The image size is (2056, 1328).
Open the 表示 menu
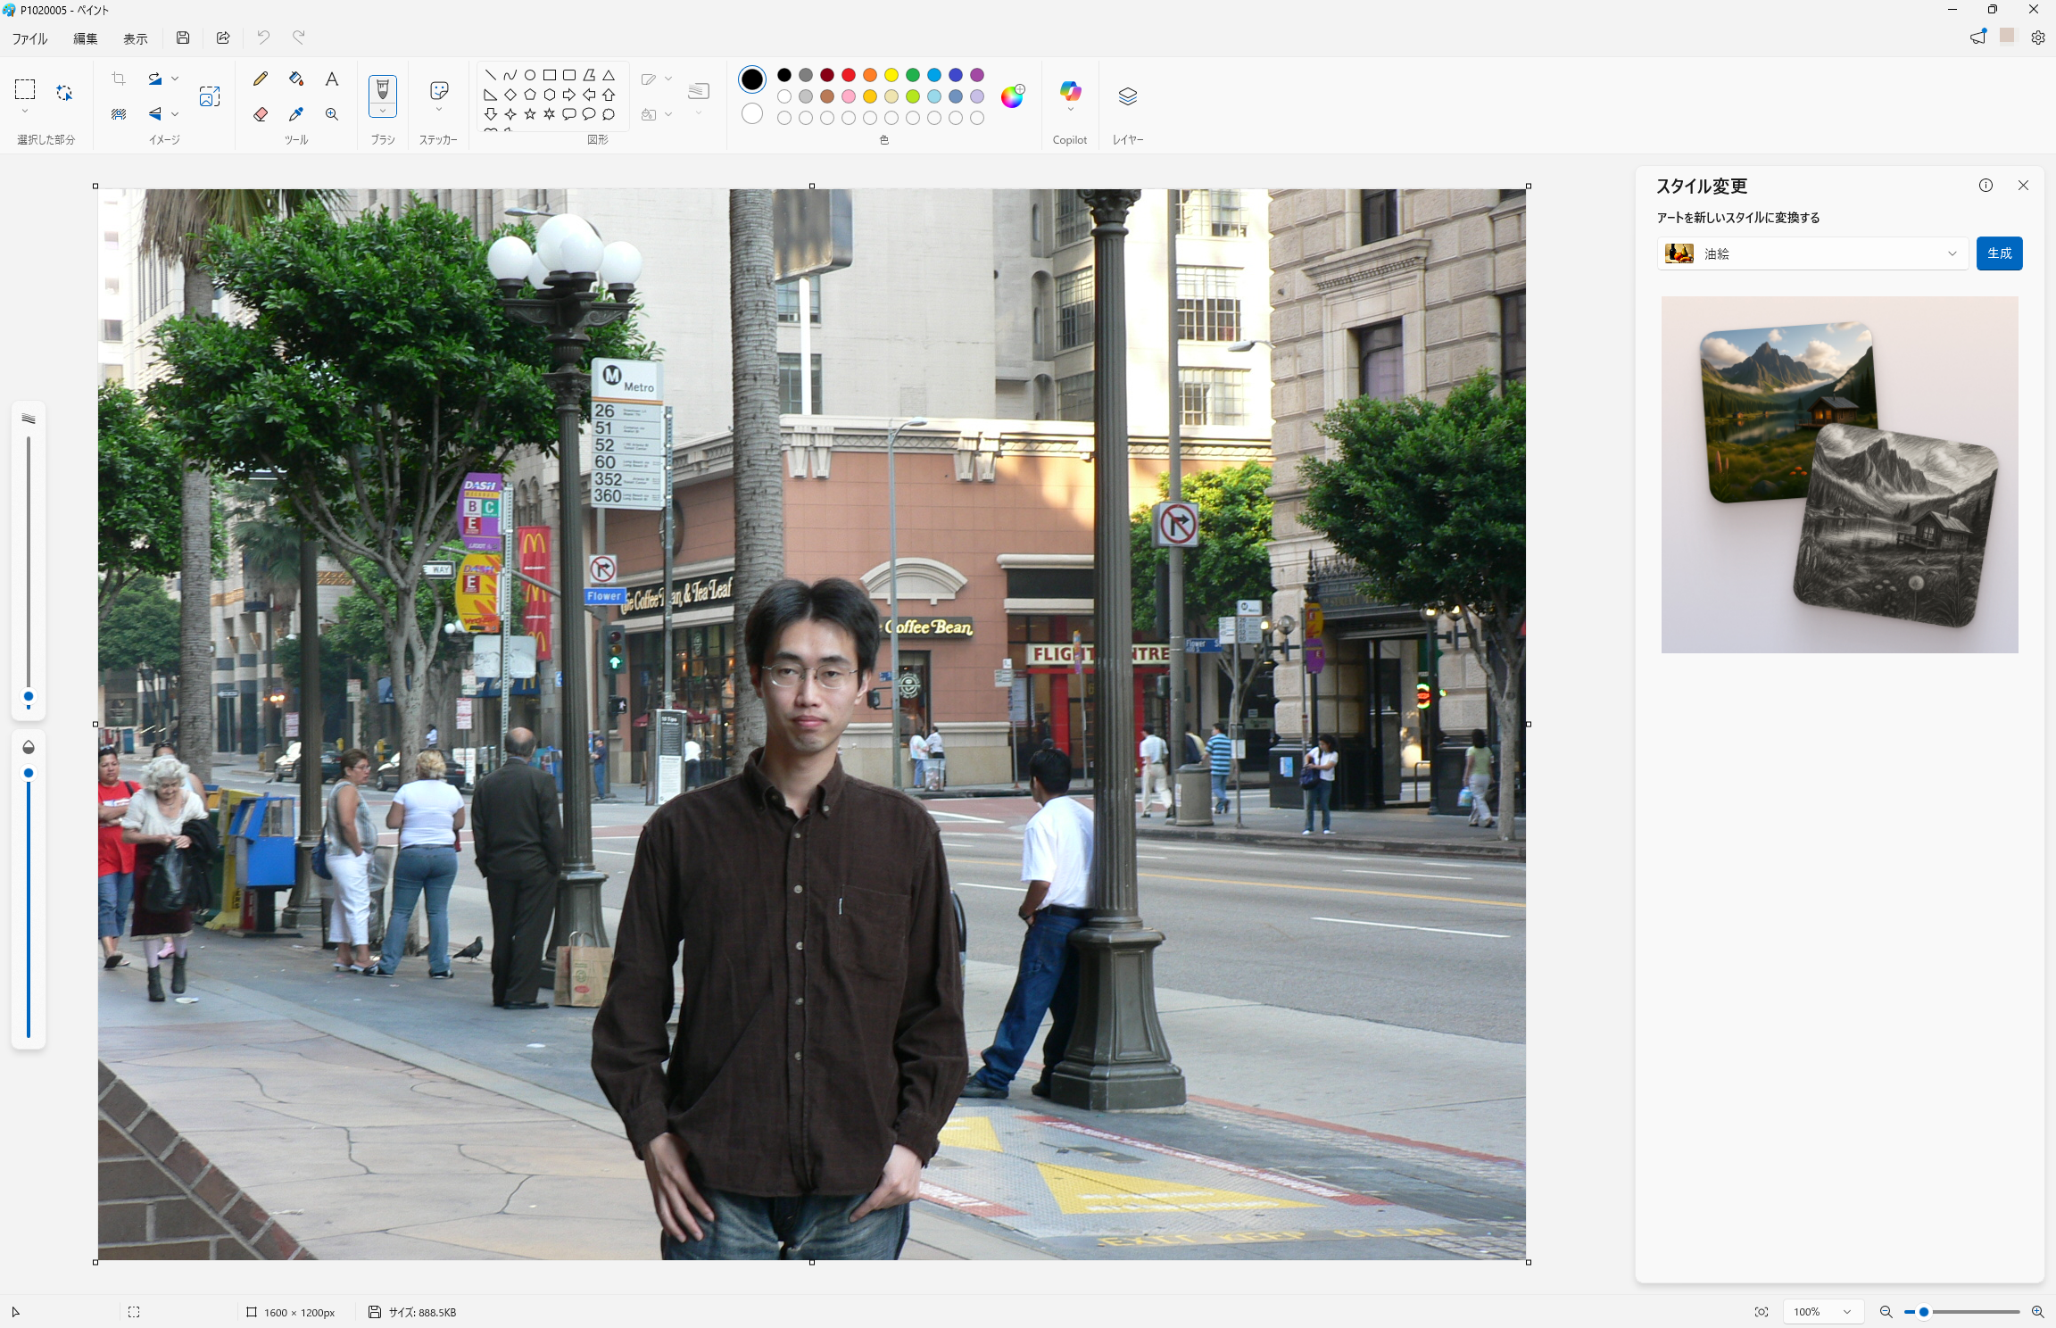(136, 38)
